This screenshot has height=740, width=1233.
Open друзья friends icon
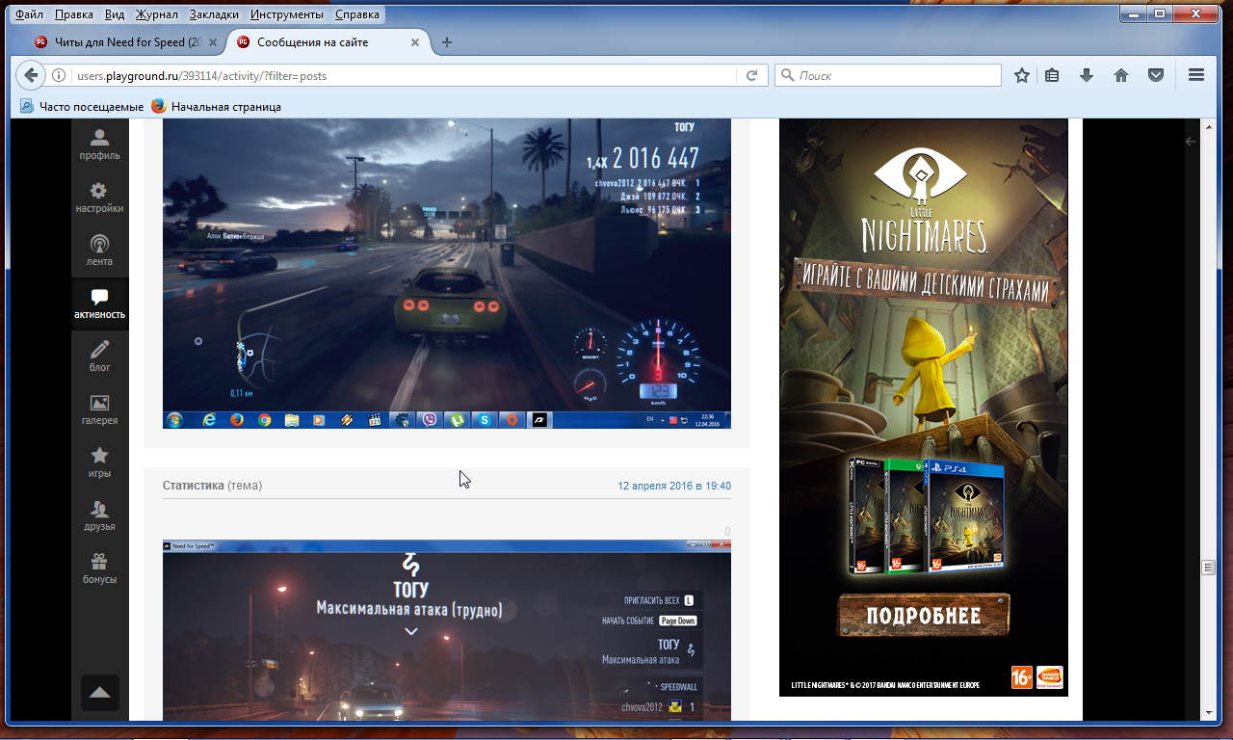(99, 515)
